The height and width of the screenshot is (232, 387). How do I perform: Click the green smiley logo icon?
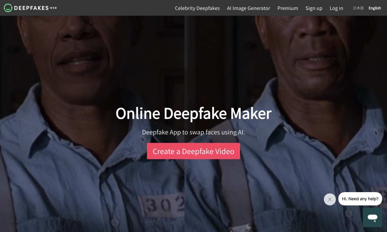point(8,8)
